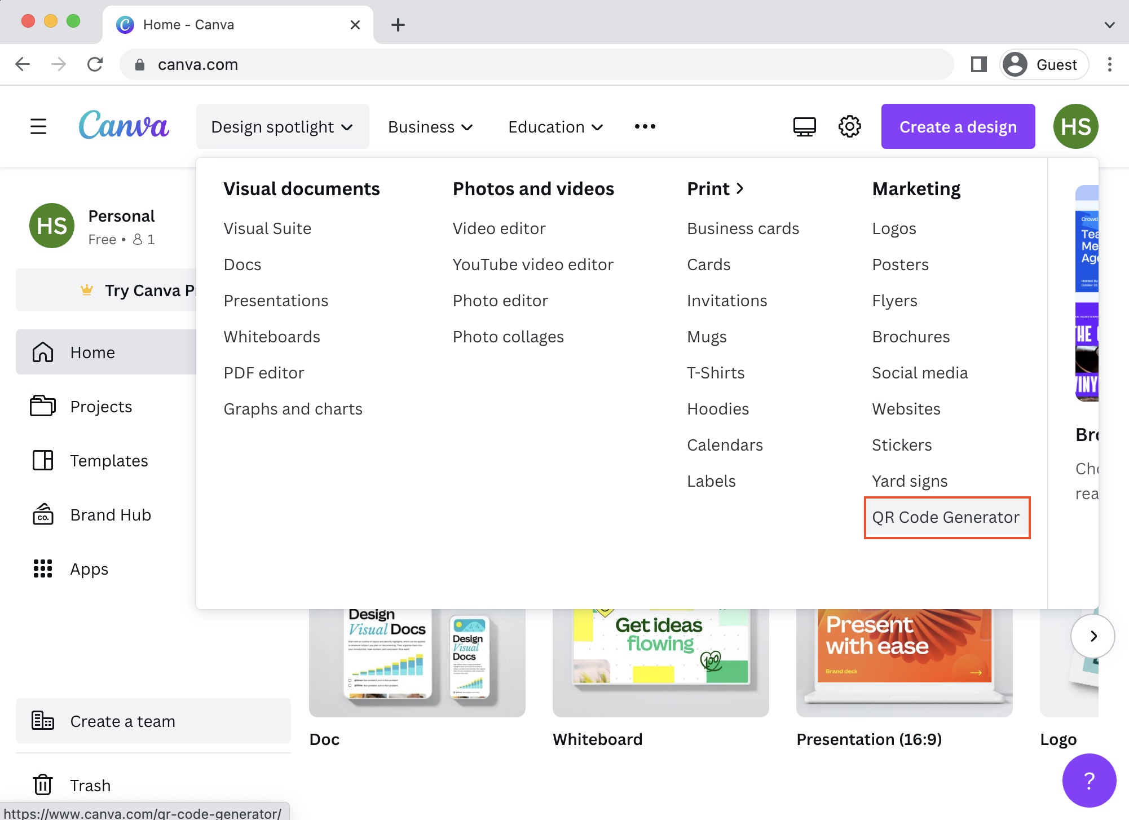Open the Social media link
The image size is (1129, 820).
click(x=920, y=372)
